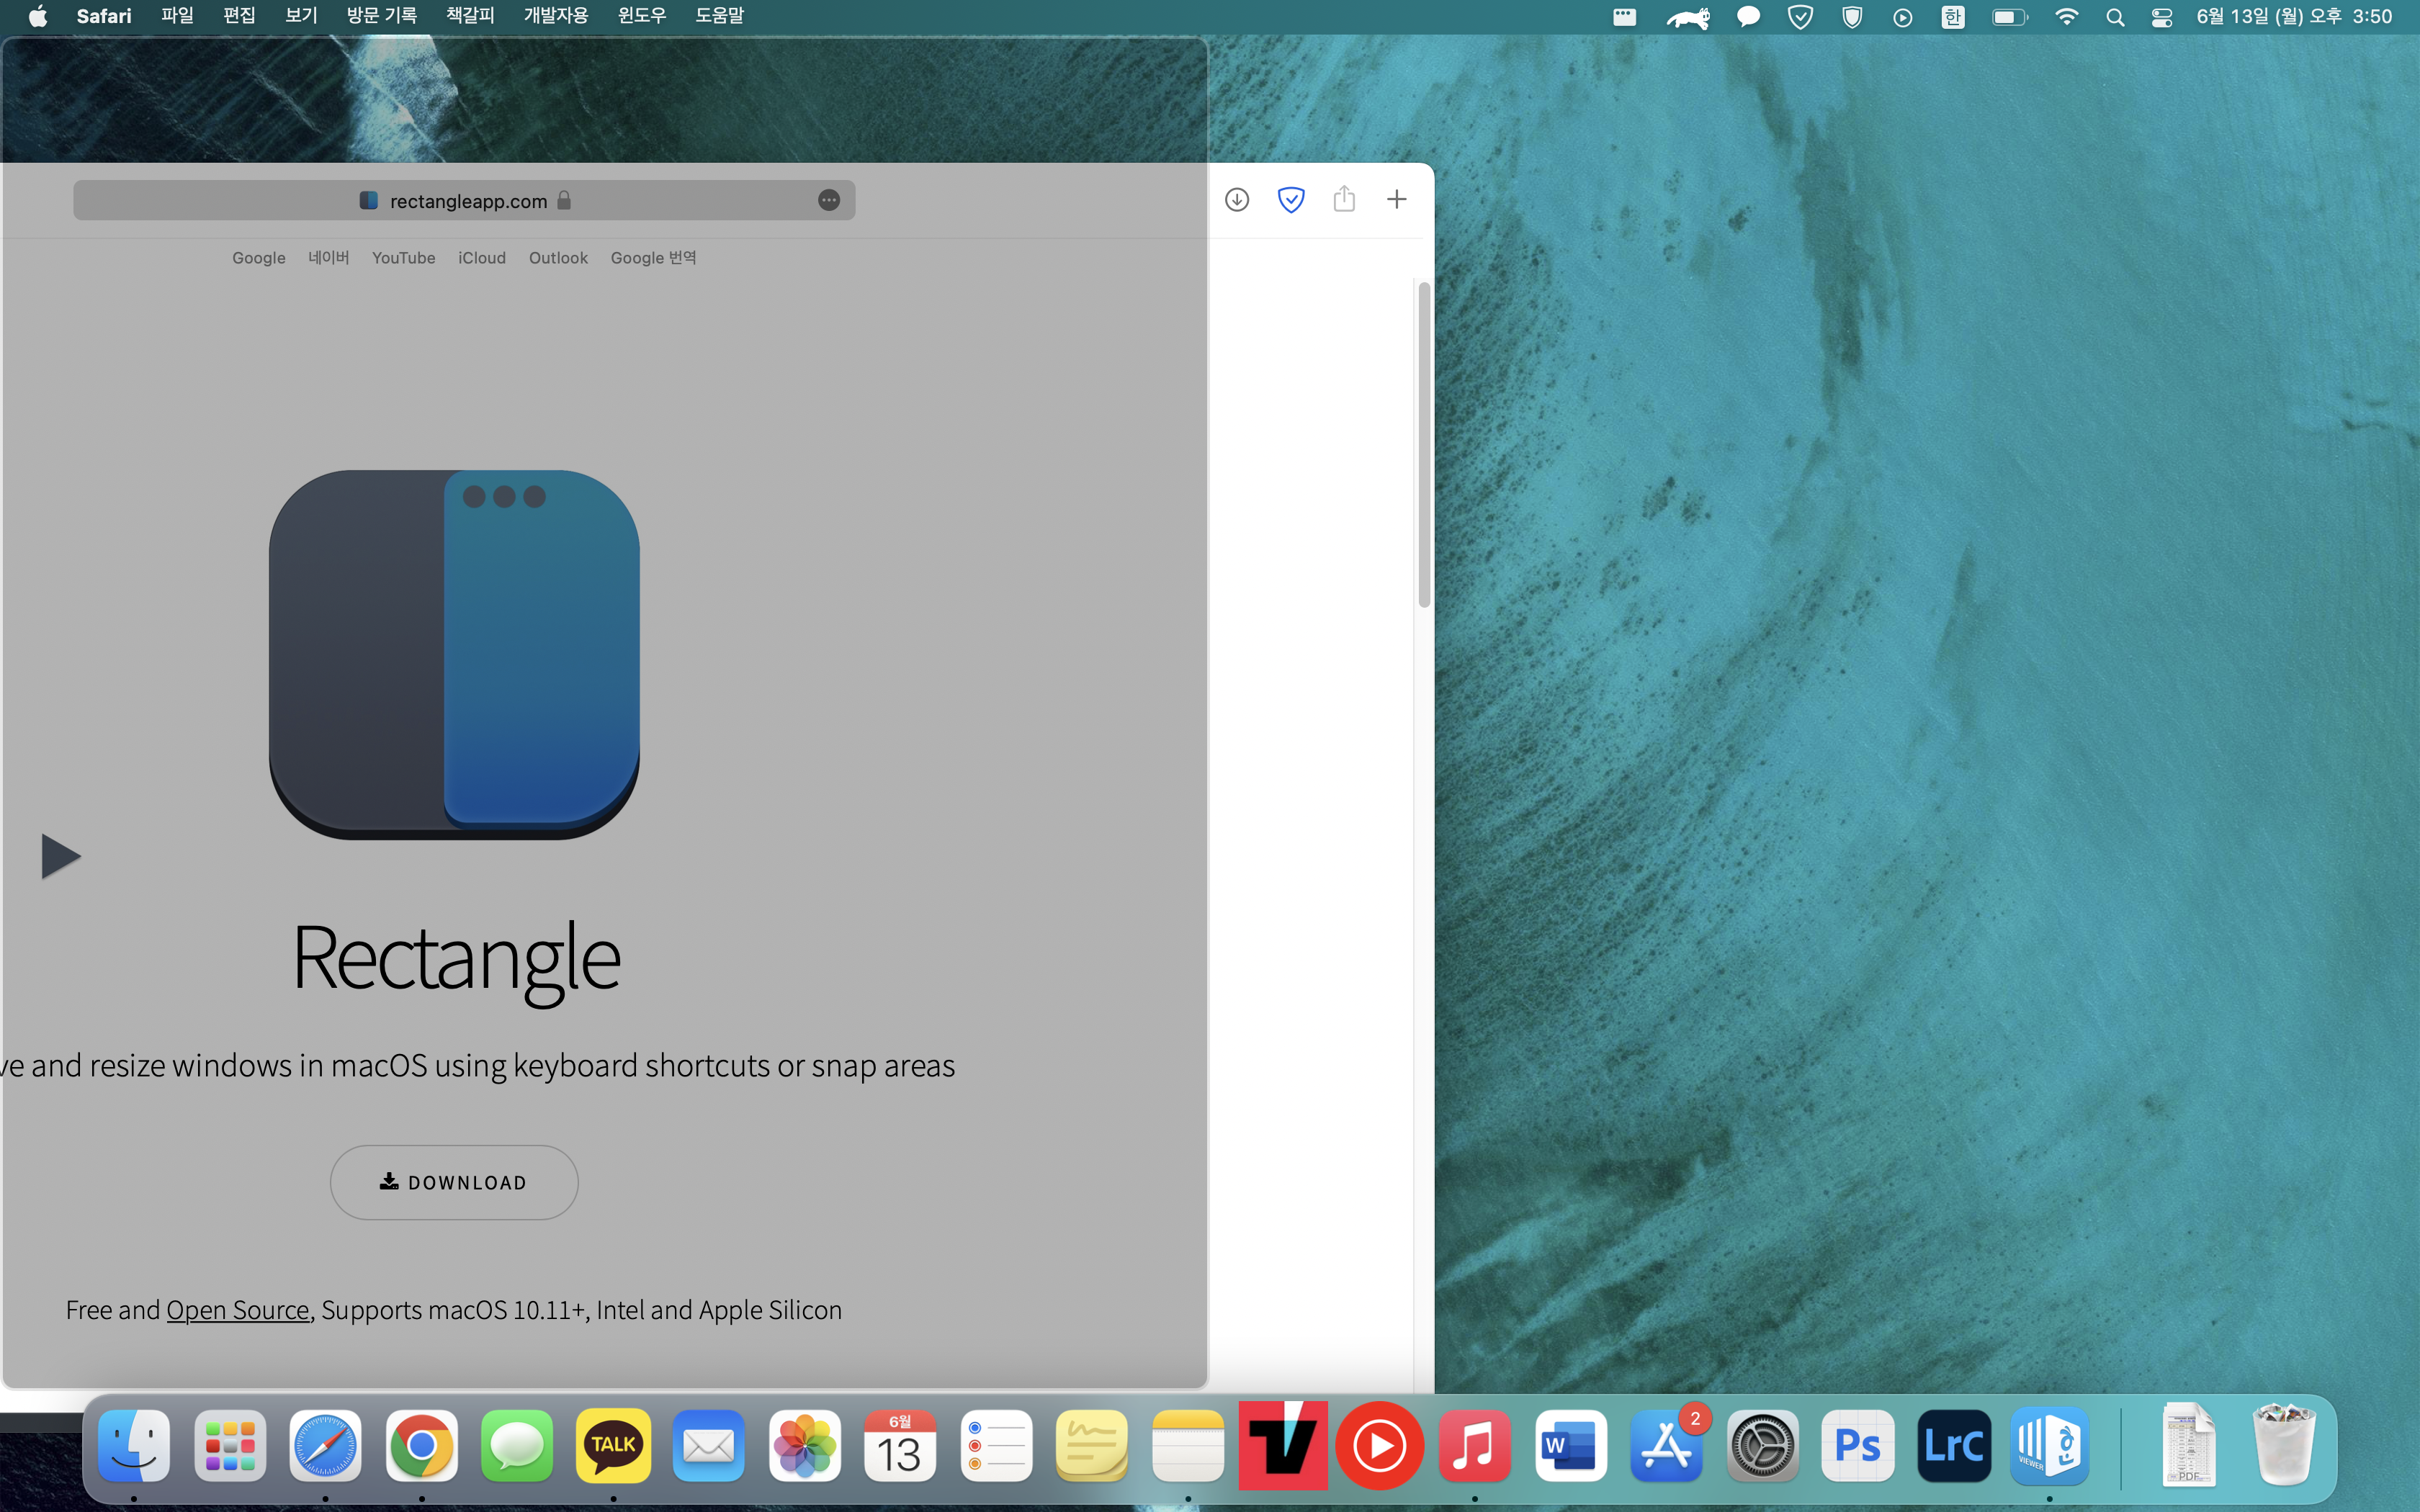Open the Apple menu

[38, 16]
